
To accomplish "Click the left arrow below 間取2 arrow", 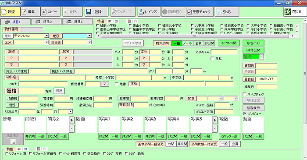I will [x=71, y=128].
